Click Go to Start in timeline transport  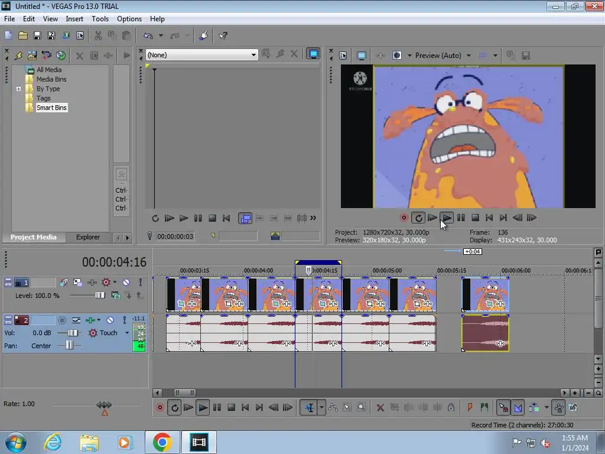245,407
